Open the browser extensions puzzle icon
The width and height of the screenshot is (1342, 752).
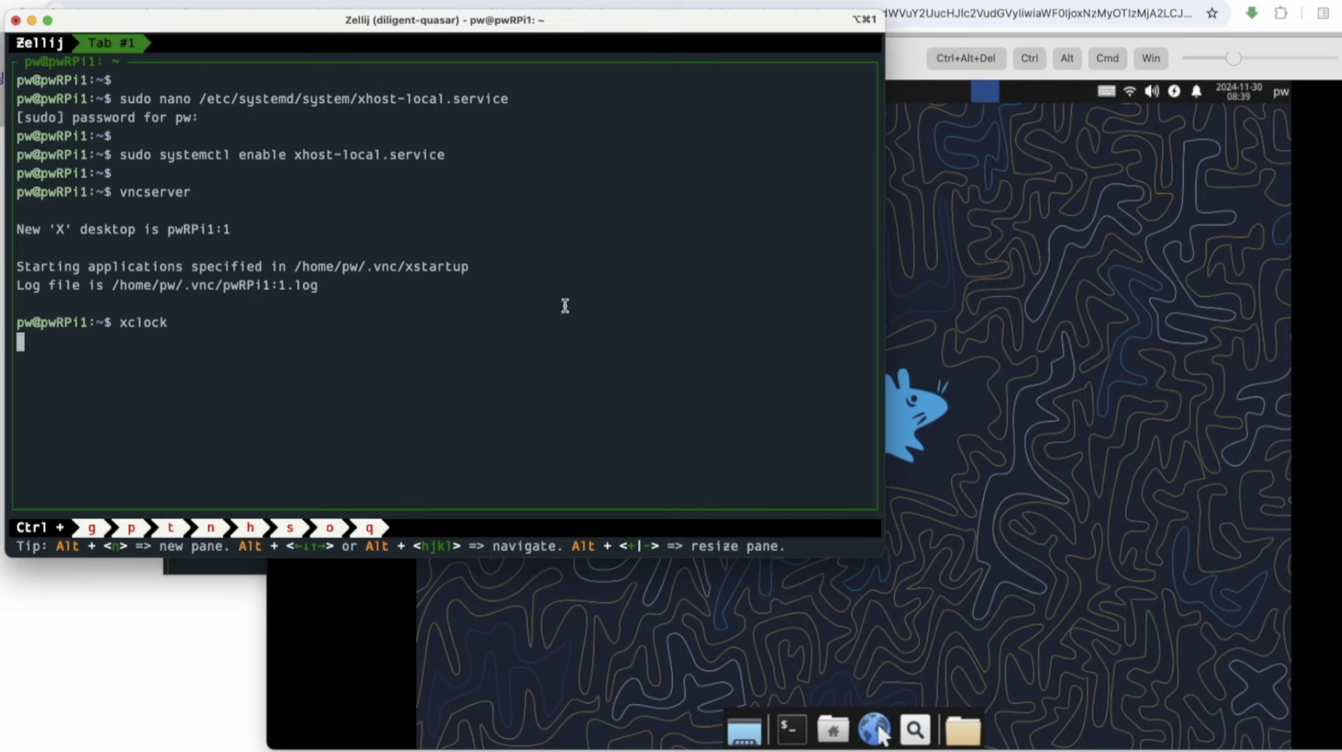click(x=1281, y=13)
